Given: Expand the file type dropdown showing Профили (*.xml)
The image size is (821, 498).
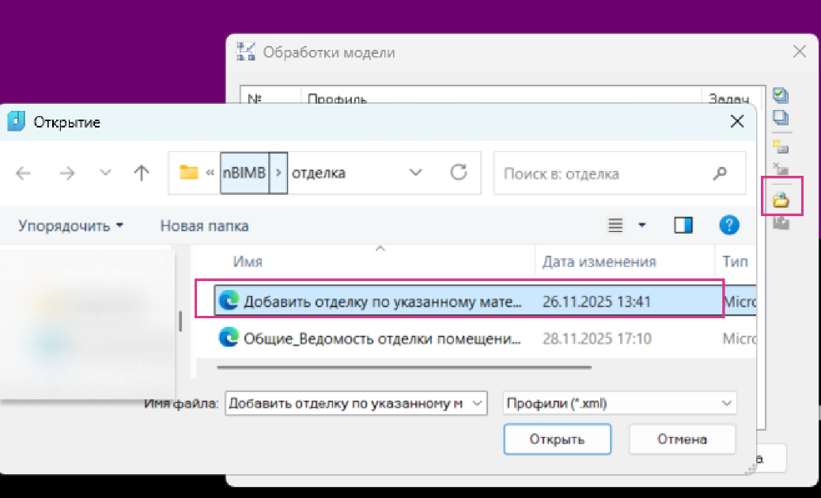Looking at the screenshot, I should (x=726, y=403).
